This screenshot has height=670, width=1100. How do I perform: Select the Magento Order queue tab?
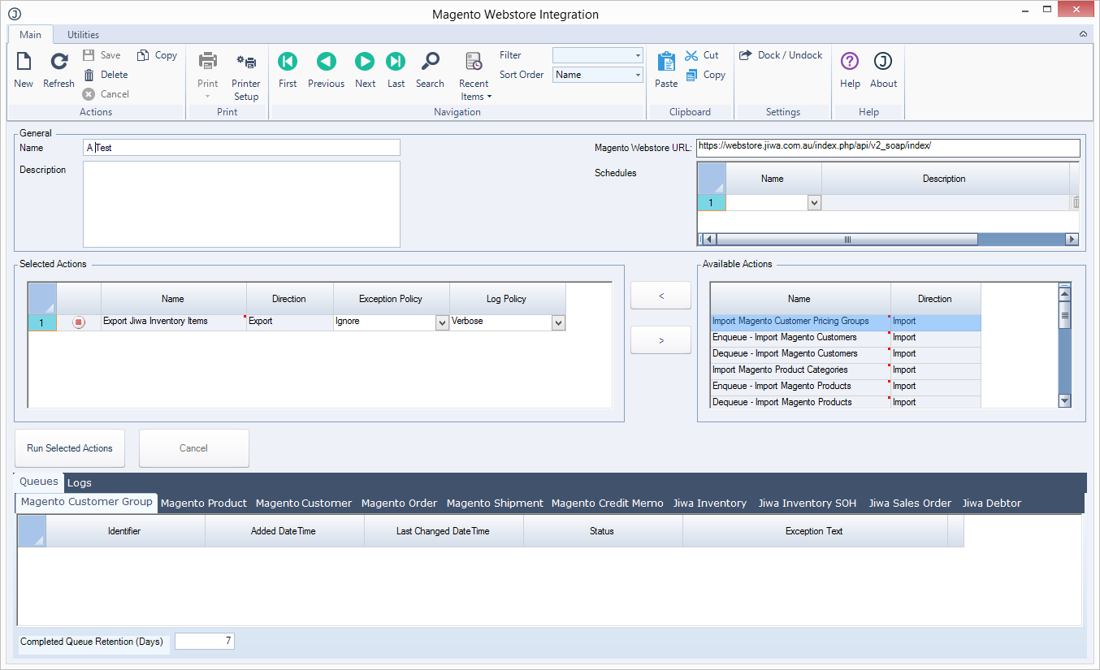point(399,503)
